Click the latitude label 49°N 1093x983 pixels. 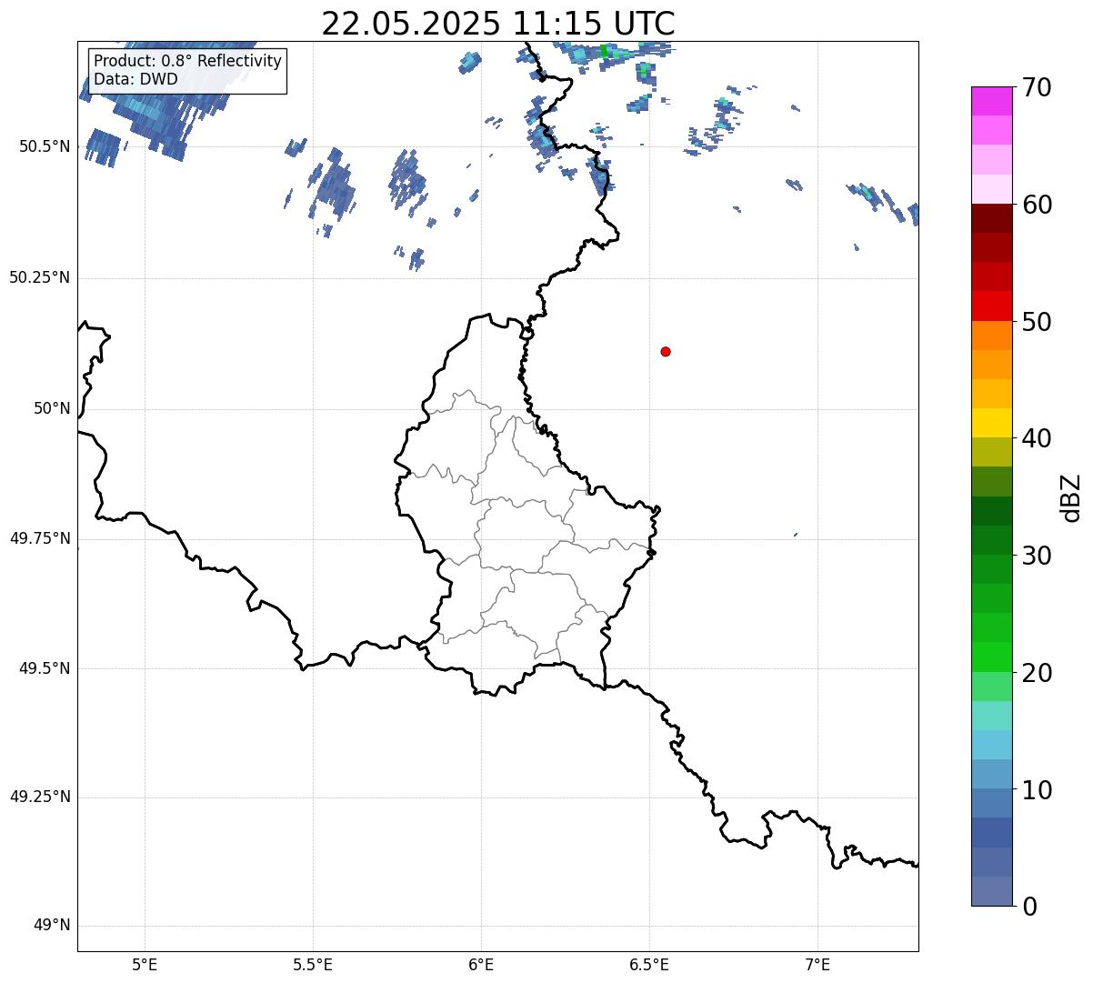coord(52,926)
